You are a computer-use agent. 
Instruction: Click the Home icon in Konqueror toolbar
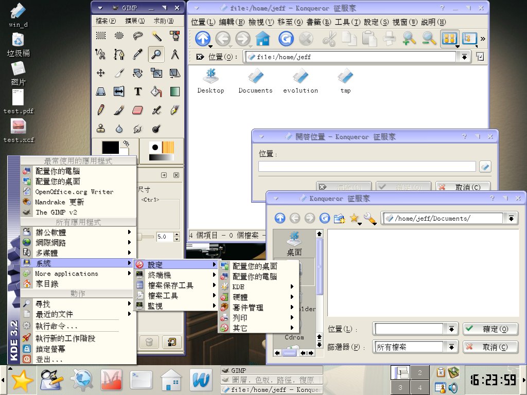[x=263, y=39]
